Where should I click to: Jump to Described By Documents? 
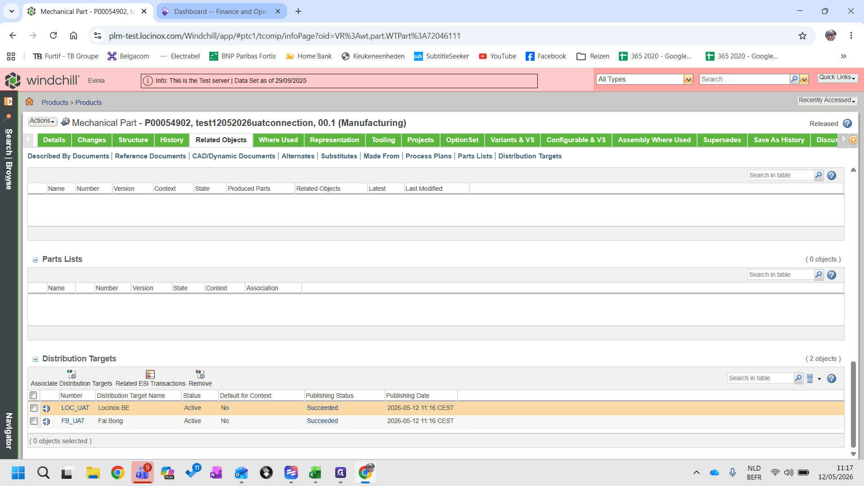(68, 156)
